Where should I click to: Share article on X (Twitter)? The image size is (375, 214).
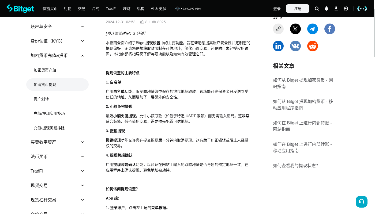click(x=295, y=29)
